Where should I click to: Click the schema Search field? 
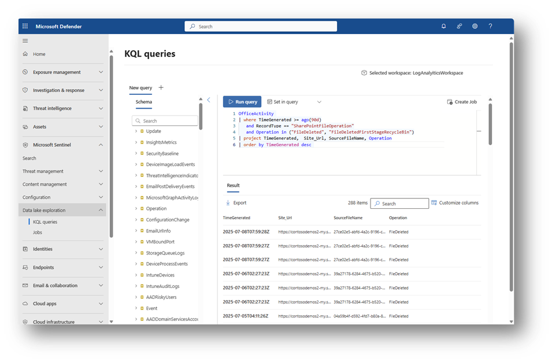pos(165,121)
